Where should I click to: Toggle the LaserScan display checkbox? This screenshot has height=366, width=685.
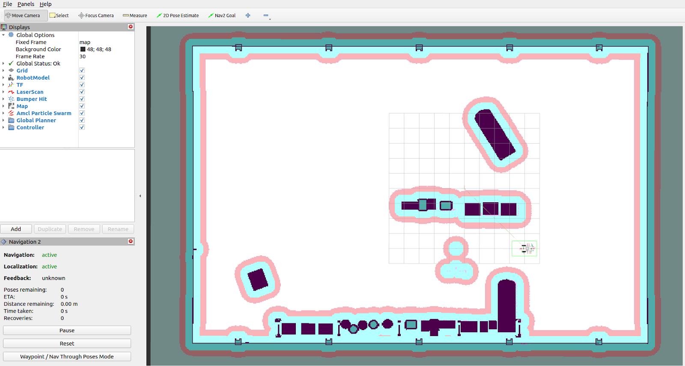point(82,92)
